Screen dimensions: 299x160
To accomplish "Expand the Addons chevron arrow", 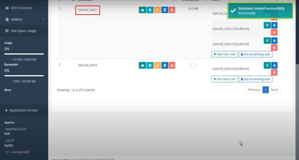I will 43,19.
